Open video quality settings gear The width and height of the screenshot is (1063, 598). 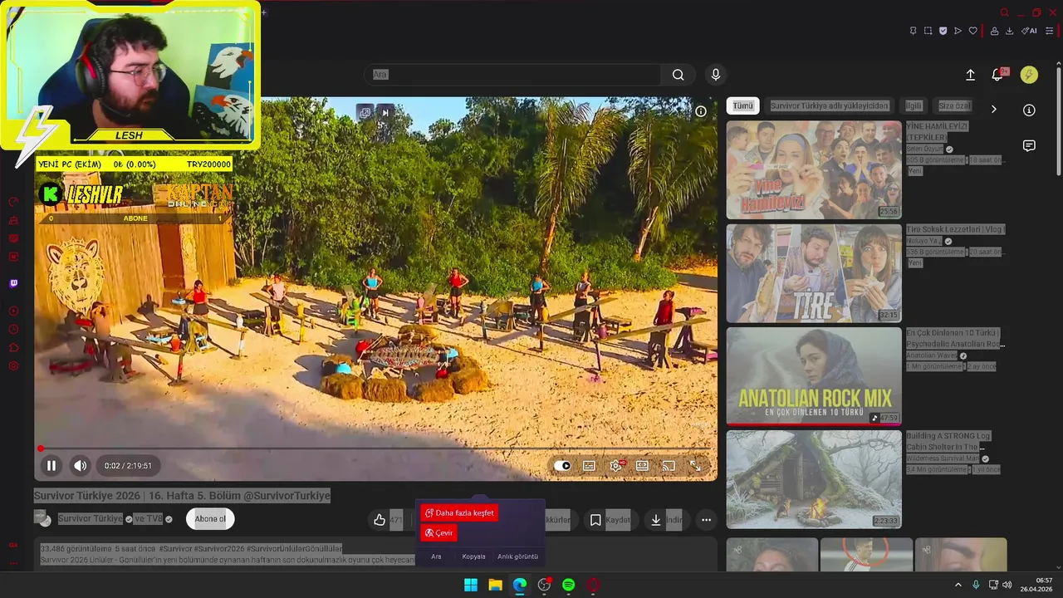615,466
